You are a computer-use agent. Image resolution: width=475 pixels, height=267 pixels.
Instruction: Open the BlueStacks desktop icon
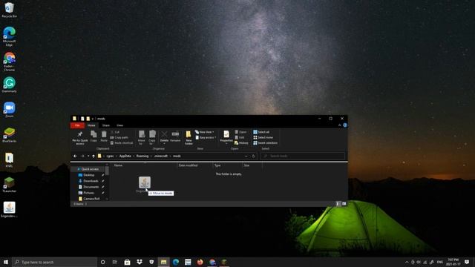coord(9,135)
